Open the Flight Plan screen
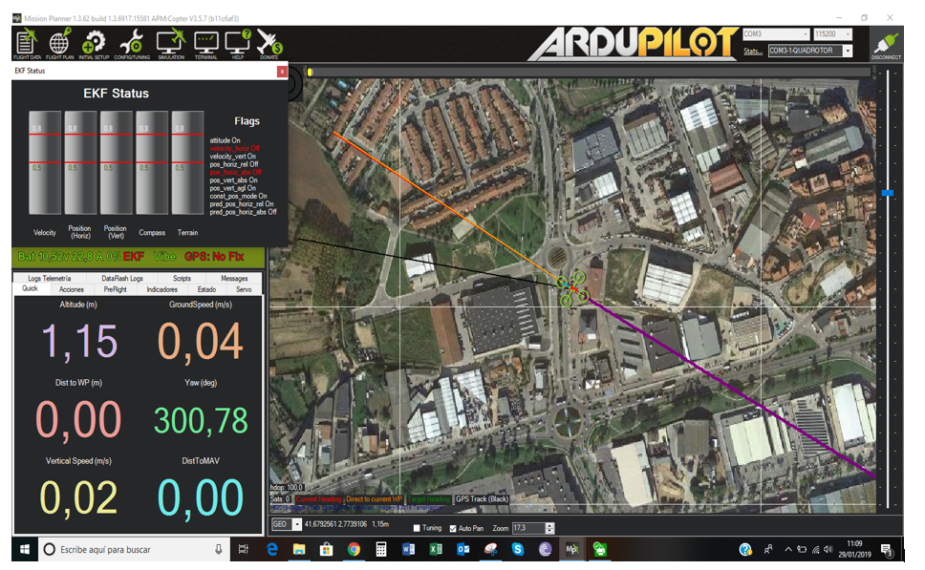Screen dimensions: 925x570 (59, 44)
